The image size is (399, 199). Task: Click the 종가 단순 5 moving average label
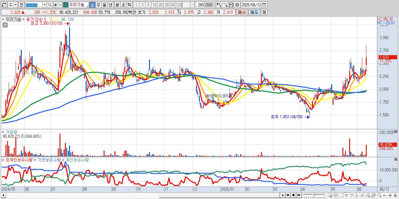pyautogui.click(x=36, y=19)
